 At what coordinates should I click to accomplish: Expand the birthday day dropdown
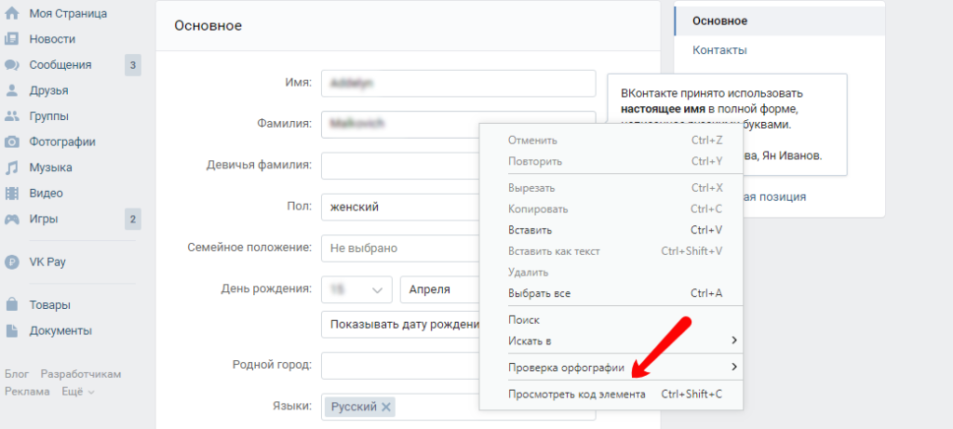[x=356, y=289]
